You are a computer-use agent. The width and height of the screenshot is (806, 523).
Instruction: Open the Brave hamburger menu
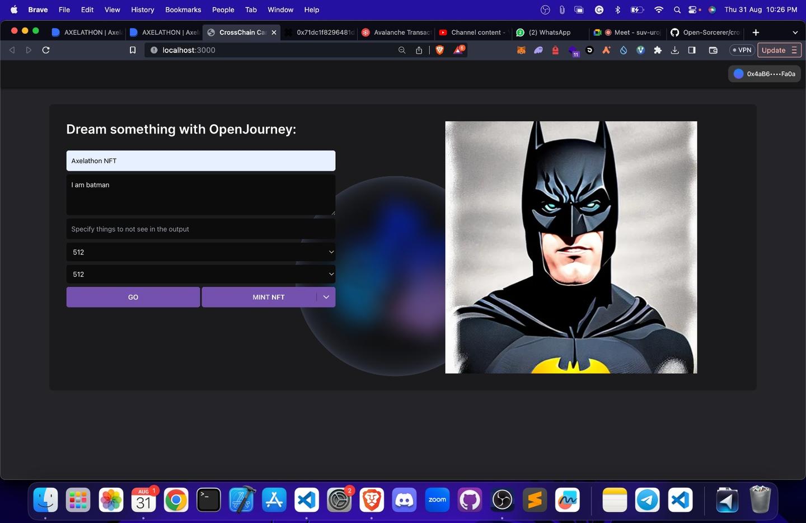pos(794,50)
